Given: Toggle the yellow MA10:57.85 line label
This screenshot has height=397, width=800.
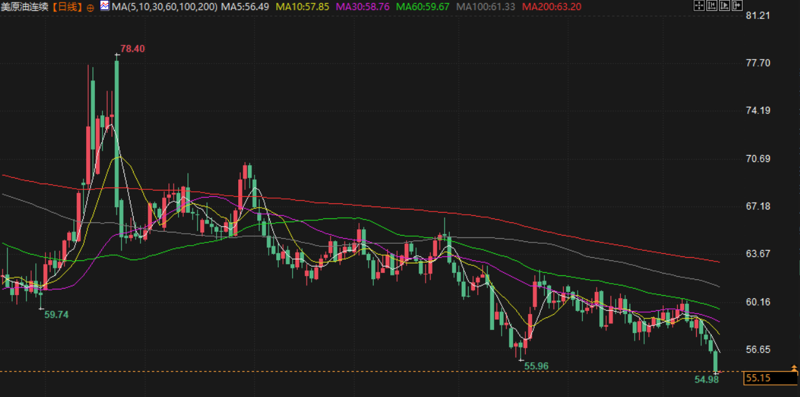Looking at the screenshot, I should pyautogui.click(x=303, y=7).
